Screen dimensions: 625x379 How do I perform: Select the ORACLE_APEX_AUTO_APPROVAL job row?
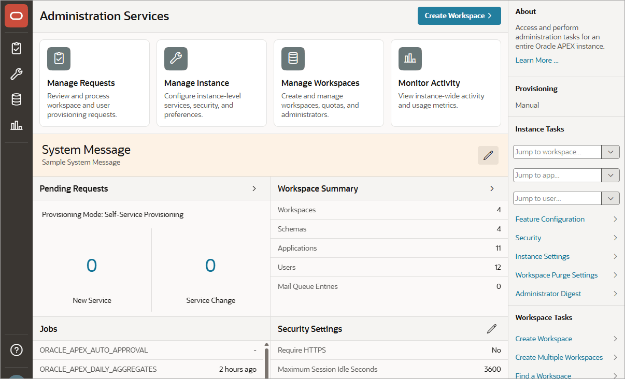pos(148,350)
